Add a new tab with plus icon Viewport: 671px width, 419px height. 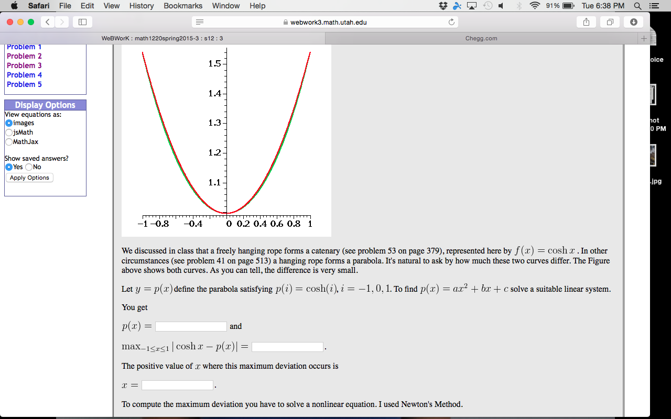click(644, 38)
